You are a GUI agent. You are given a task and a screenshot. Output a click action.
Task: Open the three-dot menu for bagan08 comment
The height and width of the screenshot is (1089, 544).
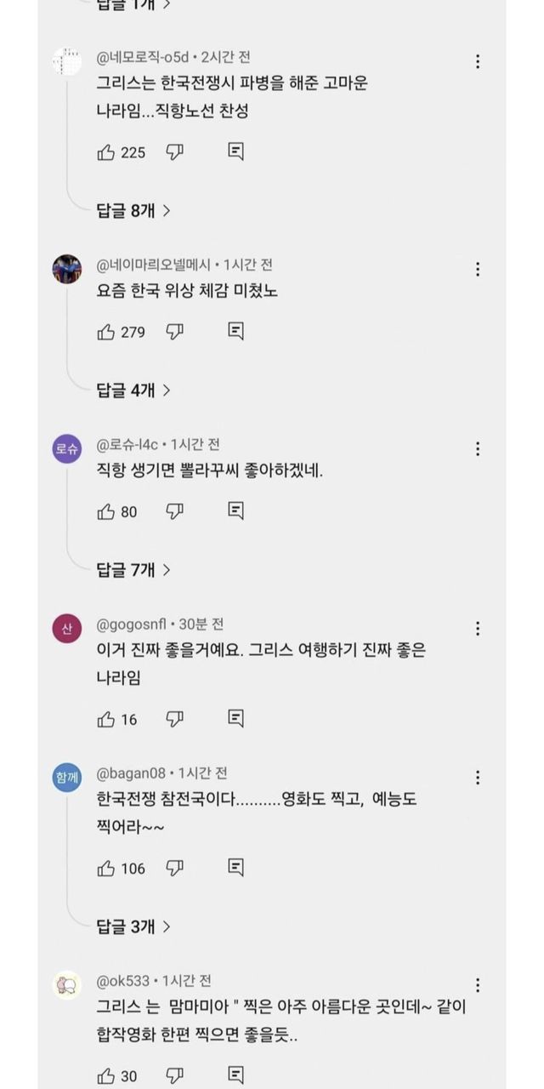pos(478,778)
